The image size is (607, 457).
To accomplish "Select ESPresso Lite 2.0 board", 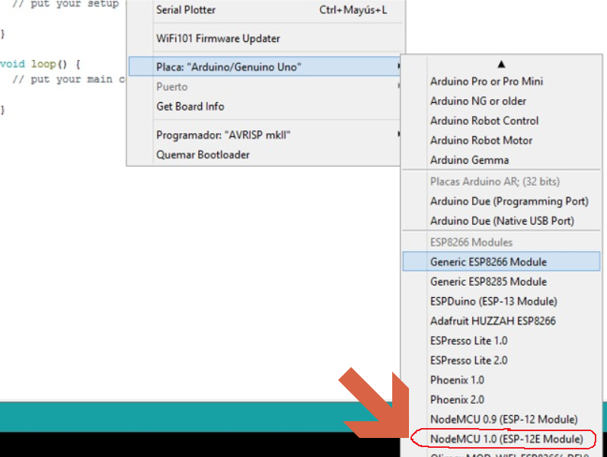I will pyautogui.click(x=501, y=360).
